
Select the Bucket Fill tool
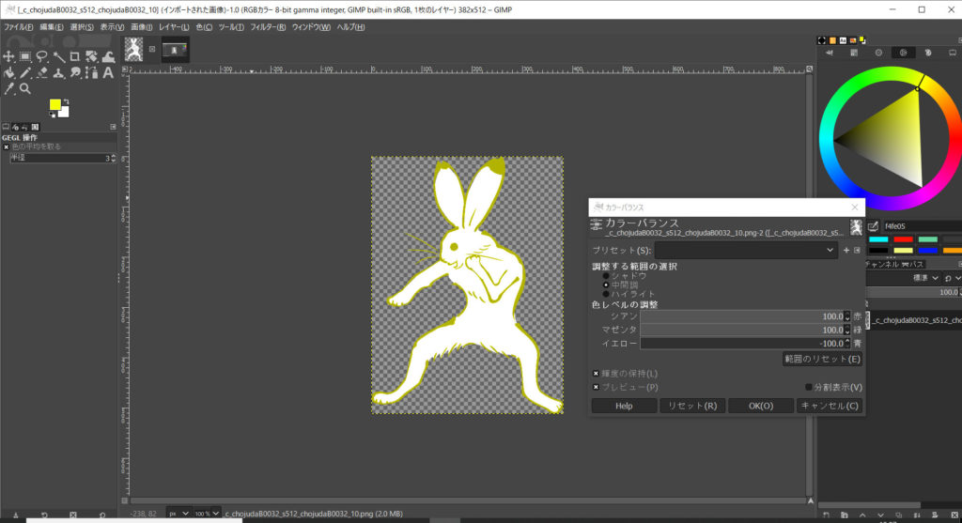coord(8,73)
